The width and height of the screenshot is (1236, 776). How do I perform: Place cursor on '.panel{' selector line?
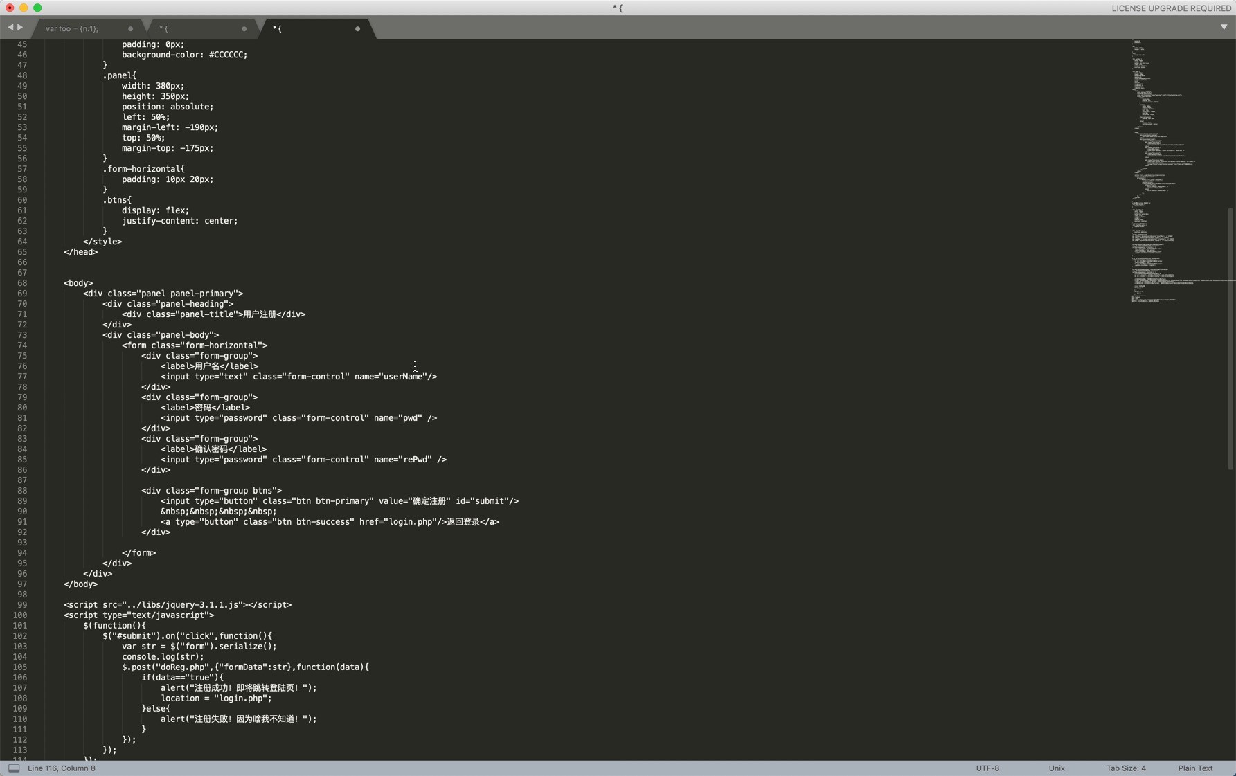coord(119,75)
